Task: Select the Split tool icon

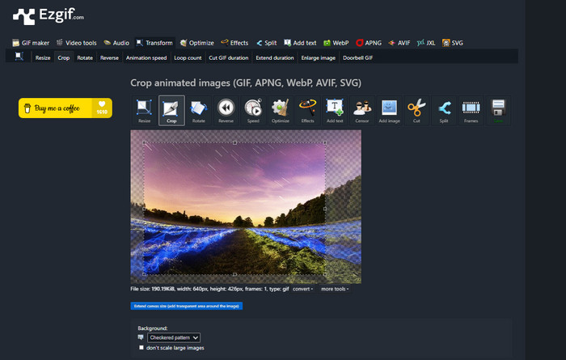Action: pos(444,111)
